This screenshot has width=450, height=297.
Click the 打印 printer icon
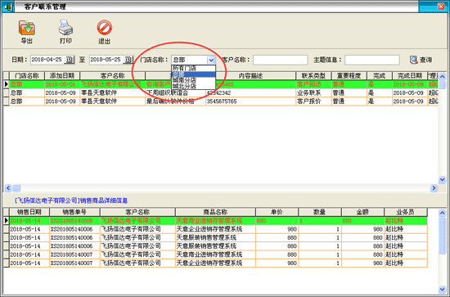point(65,28)
